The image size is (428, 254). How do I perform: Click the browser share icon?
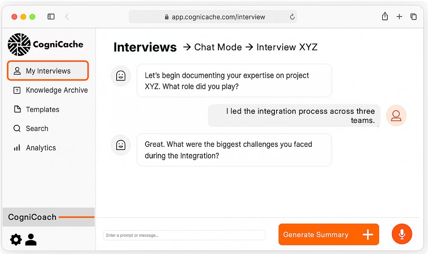pos(385,17)
